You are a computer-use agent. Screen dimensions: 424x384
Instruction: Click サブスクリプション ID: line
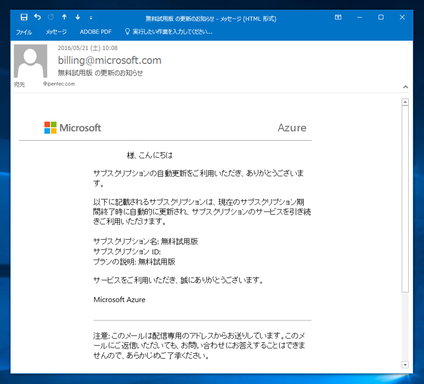click(127, 251)
